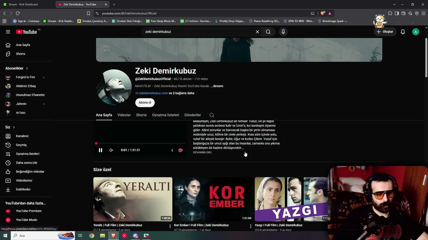Subscribe with the Abone ol button
This screenshot has width=428, height=240.
(145, 103)
